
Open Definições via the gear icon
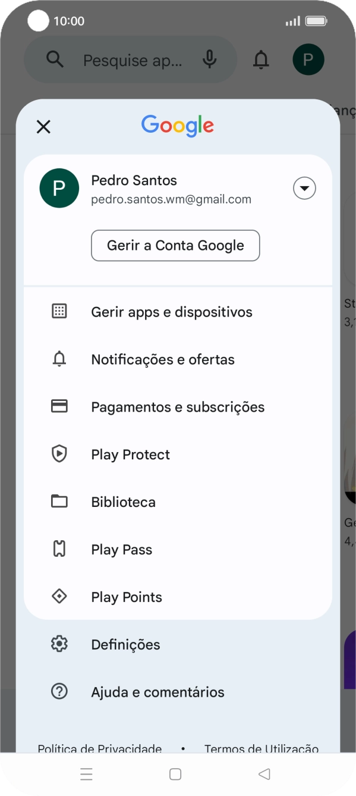tap(59, 644)
